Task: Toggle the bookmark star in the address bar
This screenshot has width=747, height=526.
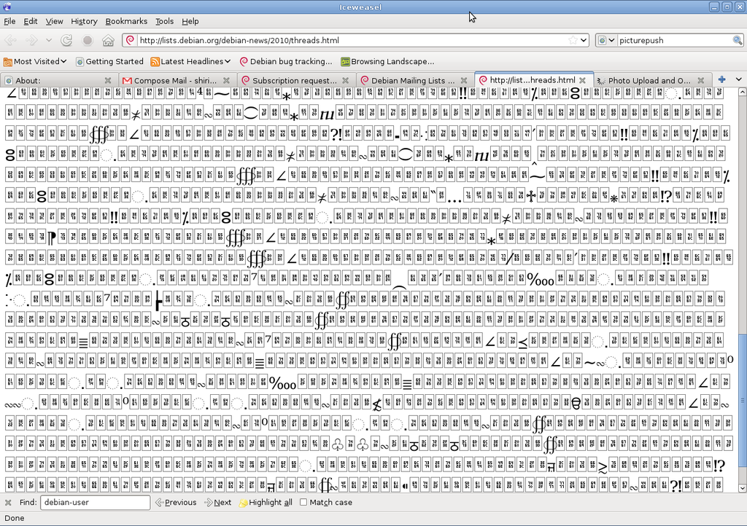Action: 573,40
